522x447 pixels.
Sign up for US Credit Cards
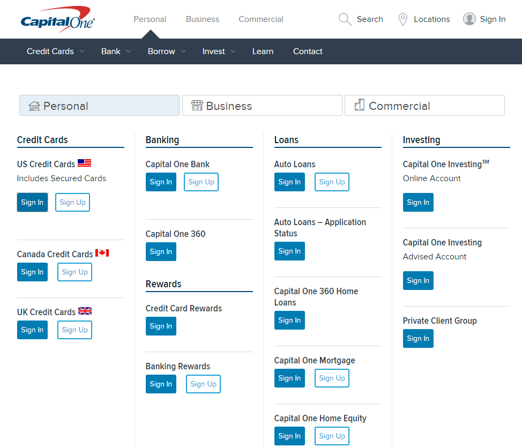[x=72, y=203]
